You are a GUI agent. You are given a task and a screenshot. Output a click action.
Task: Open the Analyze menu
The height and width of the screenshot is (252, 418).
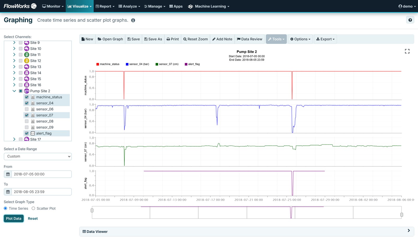tap(129, 6)
